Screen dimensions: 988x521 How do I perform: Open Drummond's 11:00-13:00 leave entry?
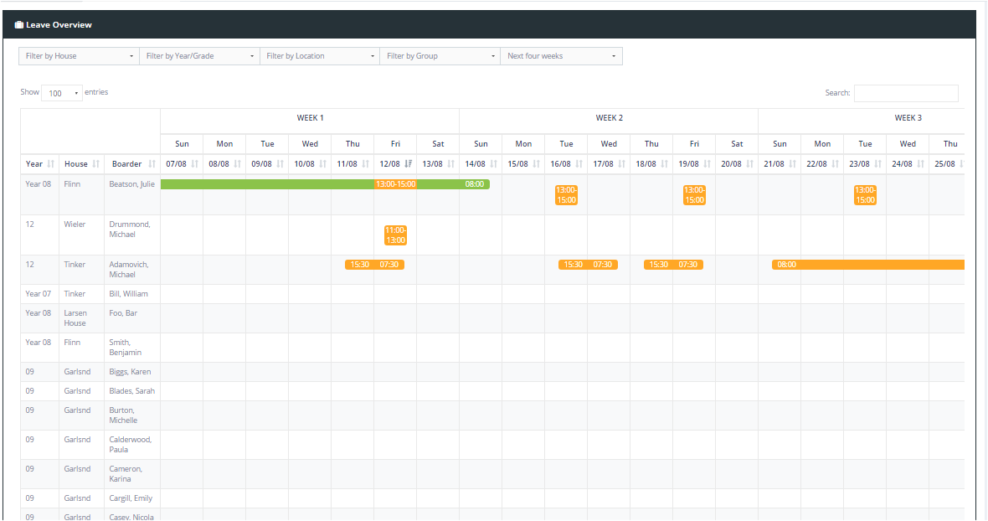click(396, 235)
